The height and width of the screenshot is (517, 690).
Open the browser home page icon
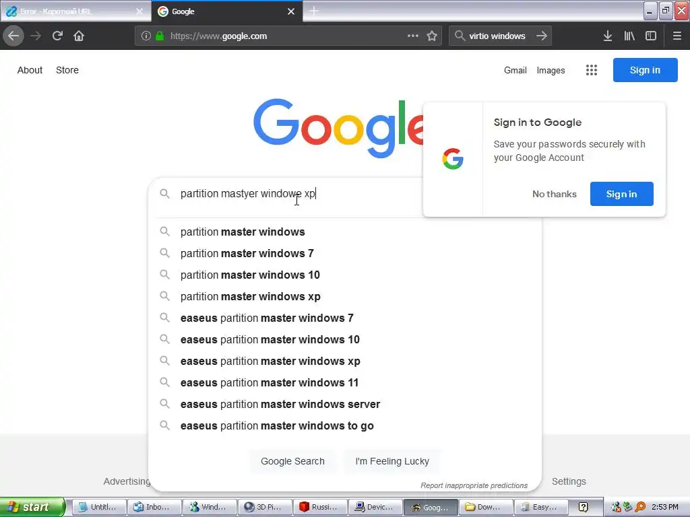coord(79,36)
